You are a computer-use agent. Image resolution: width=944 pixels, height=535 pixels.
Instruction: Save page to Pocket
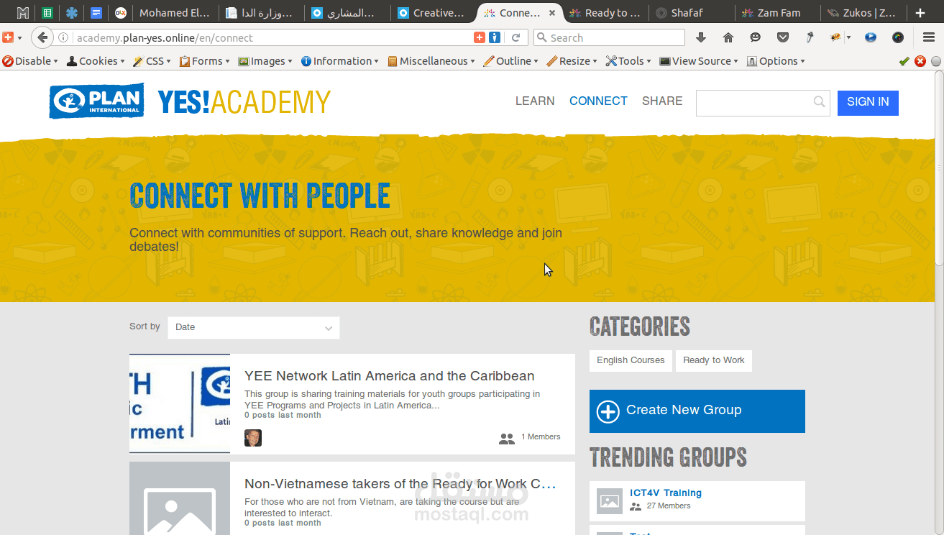coord(783,37)
